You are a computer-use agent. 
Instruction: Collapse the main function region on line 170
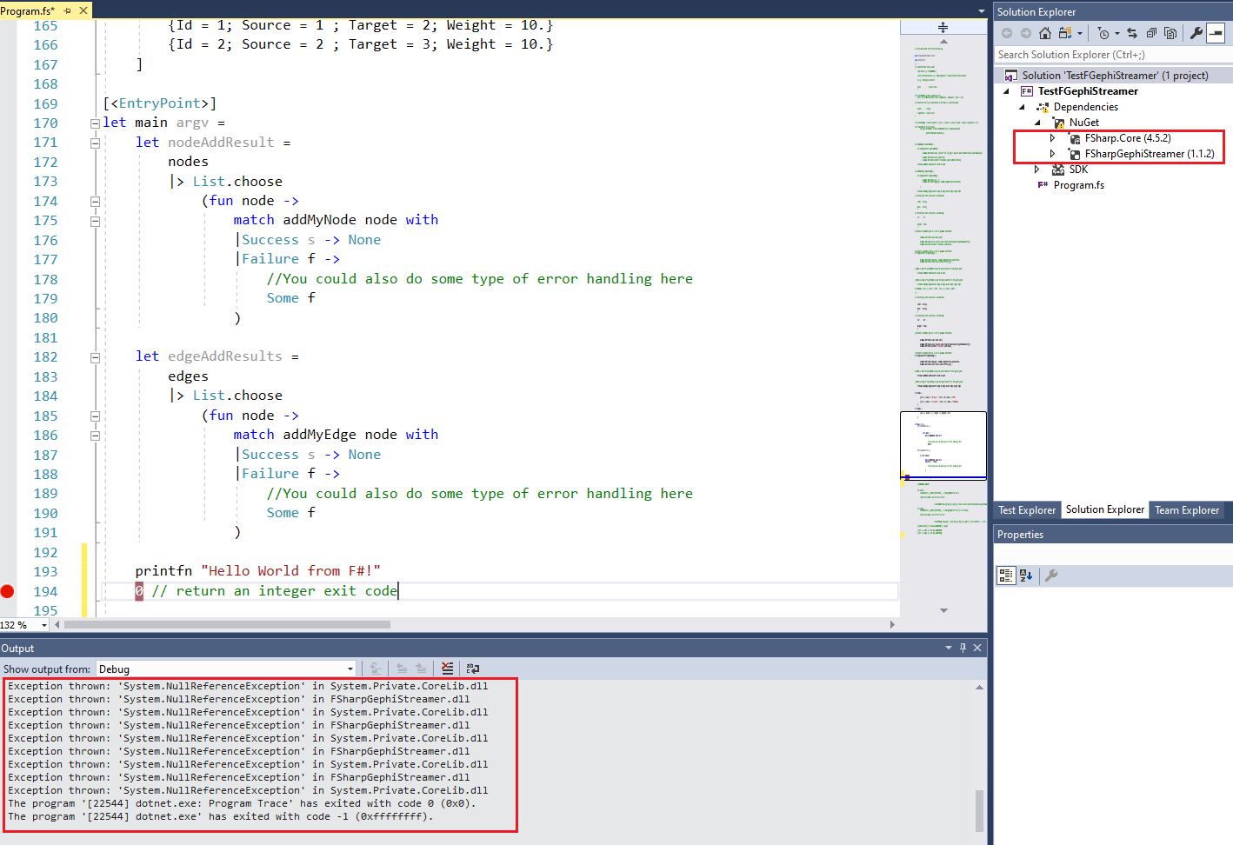tap(95, 123)
